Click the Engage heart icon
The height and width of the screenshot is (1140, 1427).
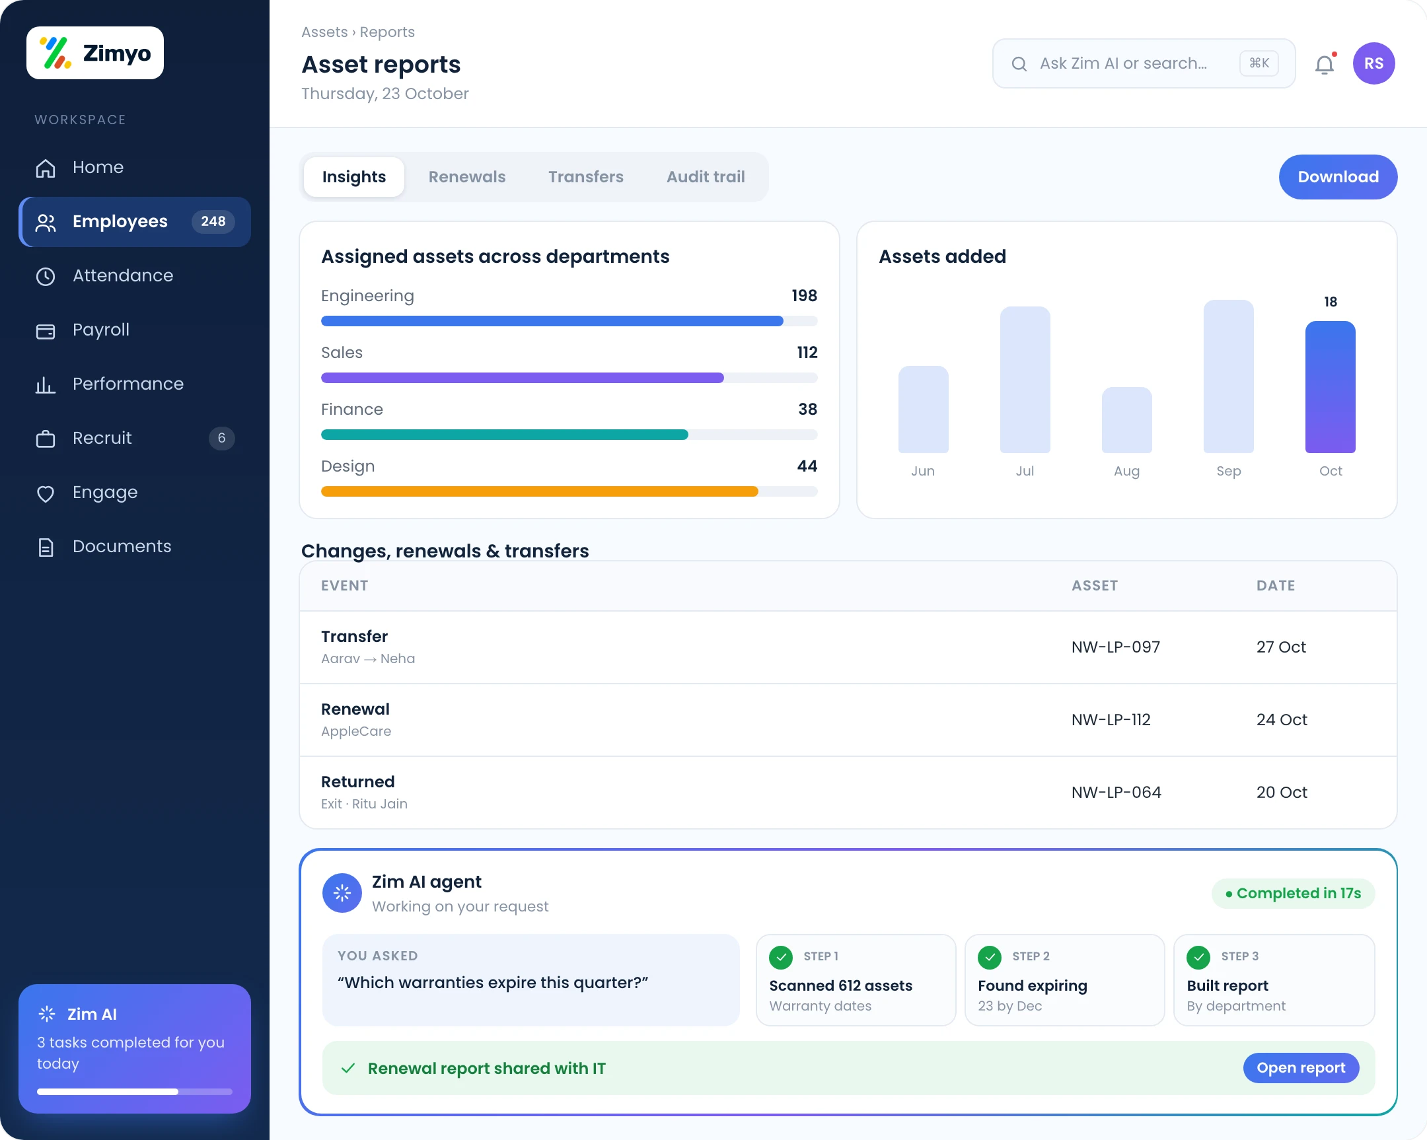coord(46,493)
